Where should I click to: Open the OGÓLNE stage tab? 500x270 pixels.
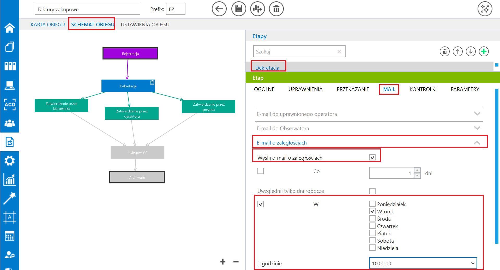tap(264, 89)
